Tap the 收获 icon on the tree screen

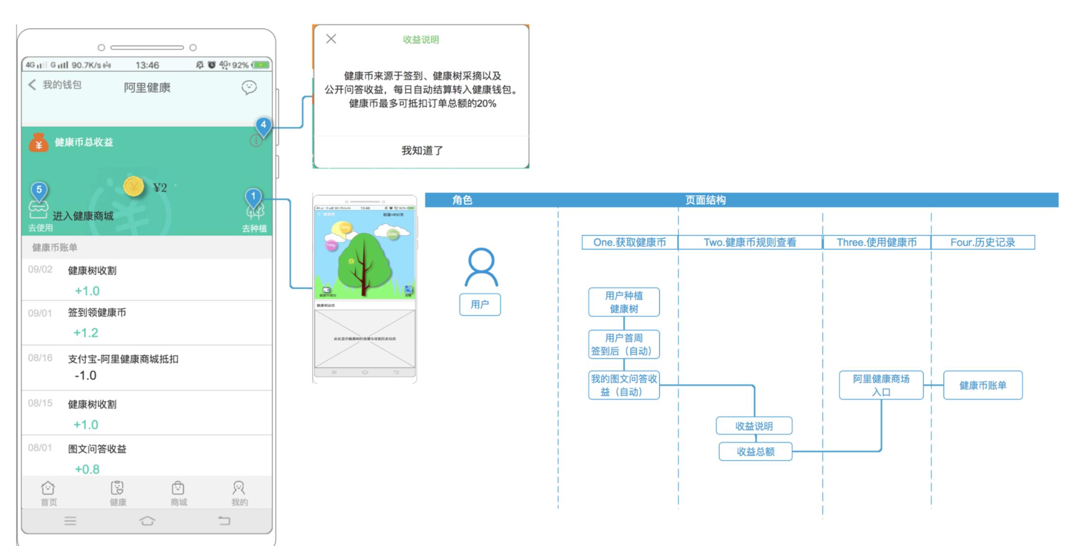click(409, 290)
